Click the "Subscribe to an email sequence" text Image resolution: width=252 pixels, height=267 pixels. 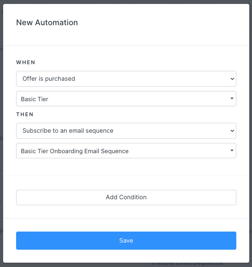68,131
